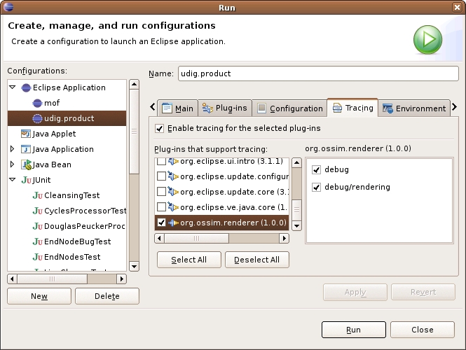Click the Close button
Image resolution: width=466 pixels, height=350 pixels.
(423, 330)
